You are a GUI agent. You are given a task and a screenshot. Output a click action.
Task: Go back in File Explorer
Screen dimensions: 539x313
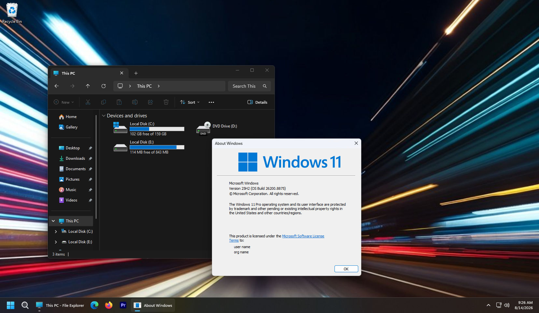tap(57, 86)
